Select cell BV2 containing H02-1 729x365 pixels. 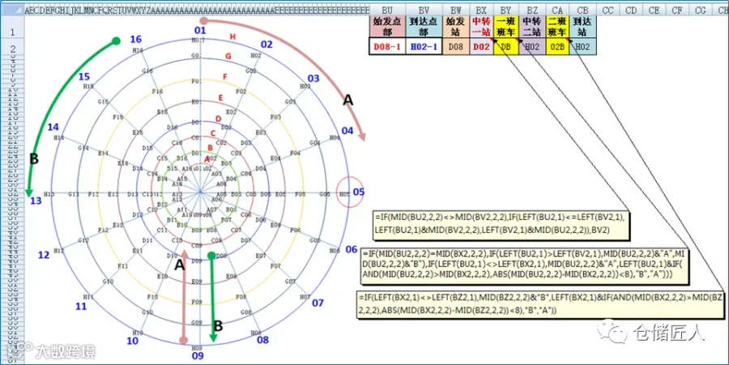tap(424, 46)
